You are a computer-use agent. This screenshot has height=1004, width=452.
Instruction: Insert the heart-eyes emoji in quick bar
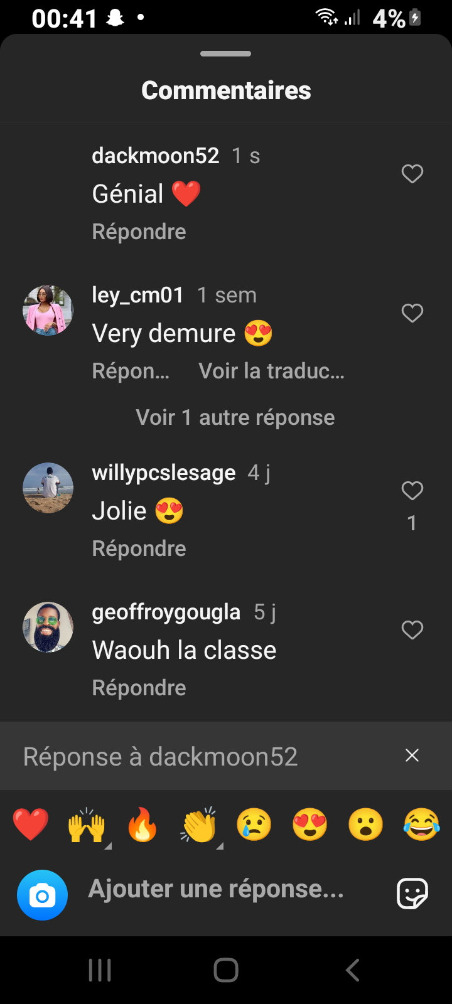tap(310, 825)
